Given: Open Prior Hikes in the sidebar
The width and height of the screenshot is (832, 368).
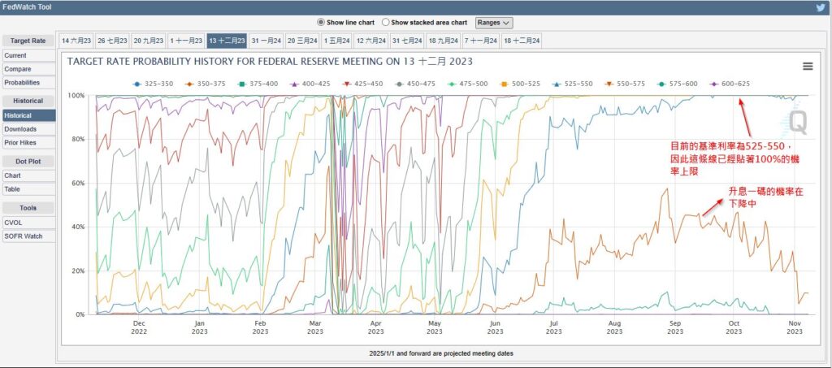Looking at the screenshot, I should [x=28, y=143].
